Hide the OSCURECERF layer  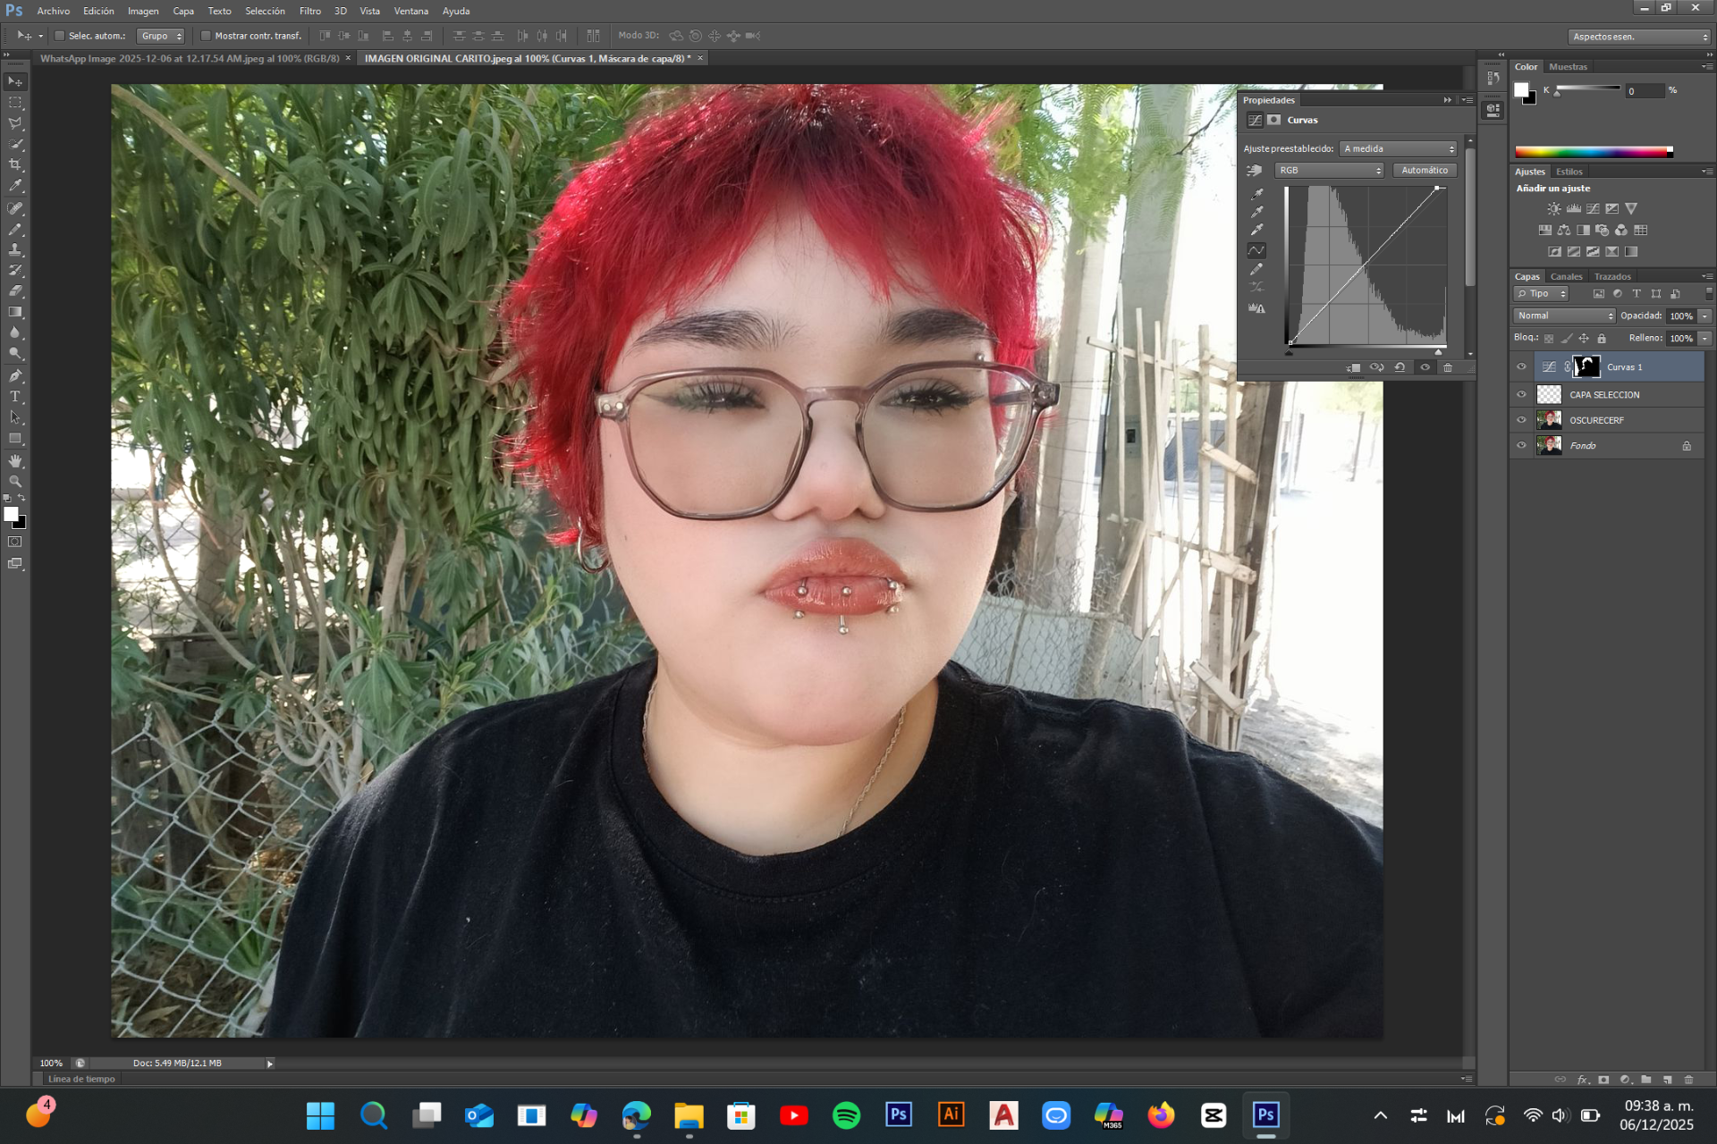[1521, 420]
